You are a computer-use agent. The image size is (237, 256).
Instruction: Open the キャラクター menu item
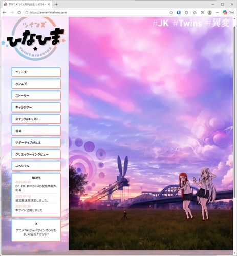36,108
